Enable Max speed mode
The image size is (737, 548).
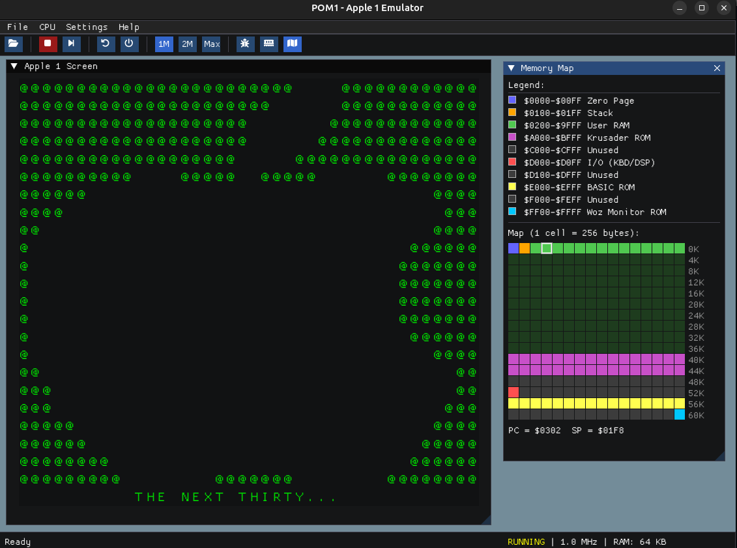[211, 44]
